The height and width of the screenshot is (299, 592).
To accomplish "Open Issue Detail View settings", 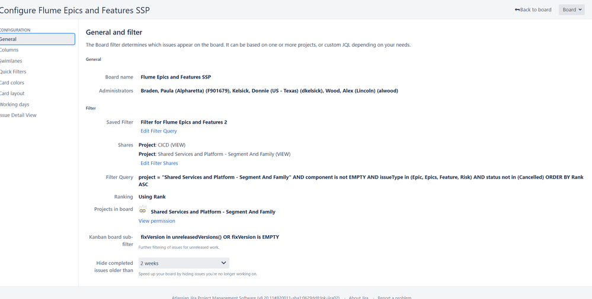I will pyautogui.click(x=18, y=115).
